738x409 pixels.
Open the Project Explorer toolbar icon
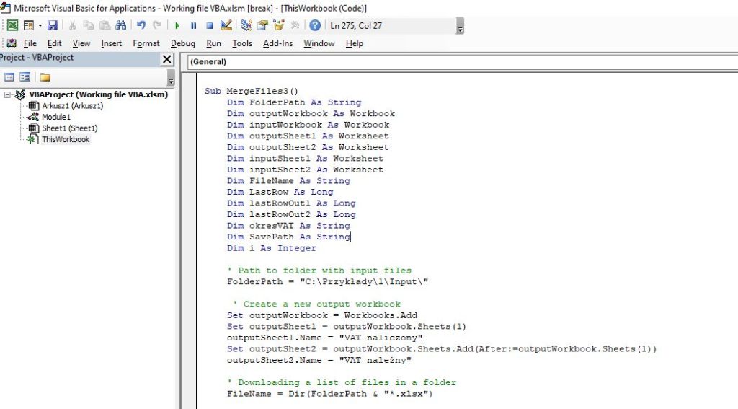coord(246,25)
